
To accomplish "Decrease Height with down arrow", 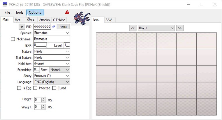I will [x=43, y=101].
